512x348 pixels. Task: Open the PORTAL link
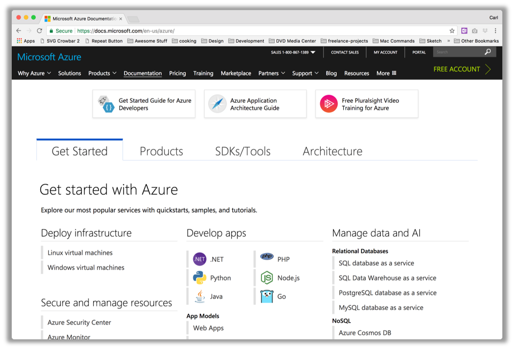pos(419,52)
